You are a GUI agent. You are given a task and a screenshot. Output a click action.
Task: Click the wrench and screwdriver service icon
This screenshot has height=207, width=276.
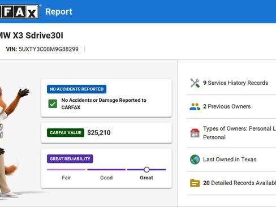click(195, 83)
